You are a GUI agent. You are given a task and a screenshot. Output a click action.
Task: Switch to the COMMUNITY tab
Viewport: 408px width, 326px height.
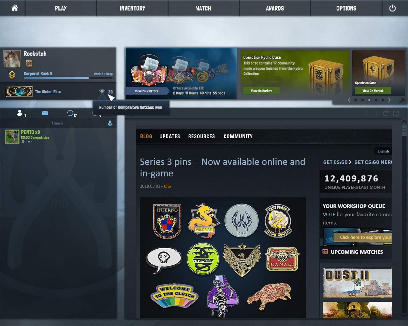tap(238, 136)
